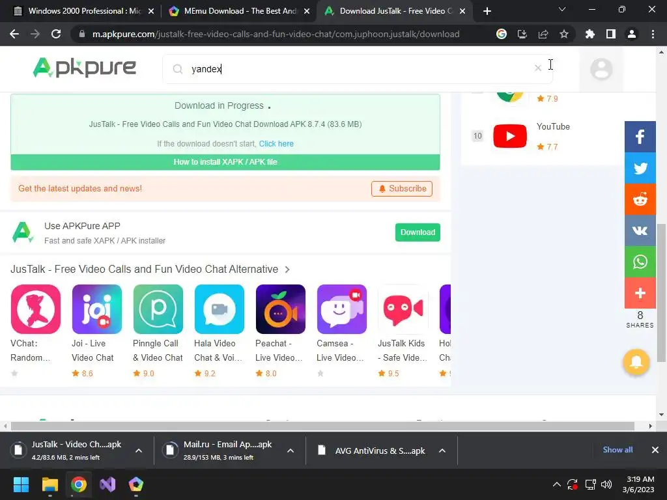This screenshot has width=667, height=500.
Task: Expand JusTalk apk download options
Action: point(139,451)
